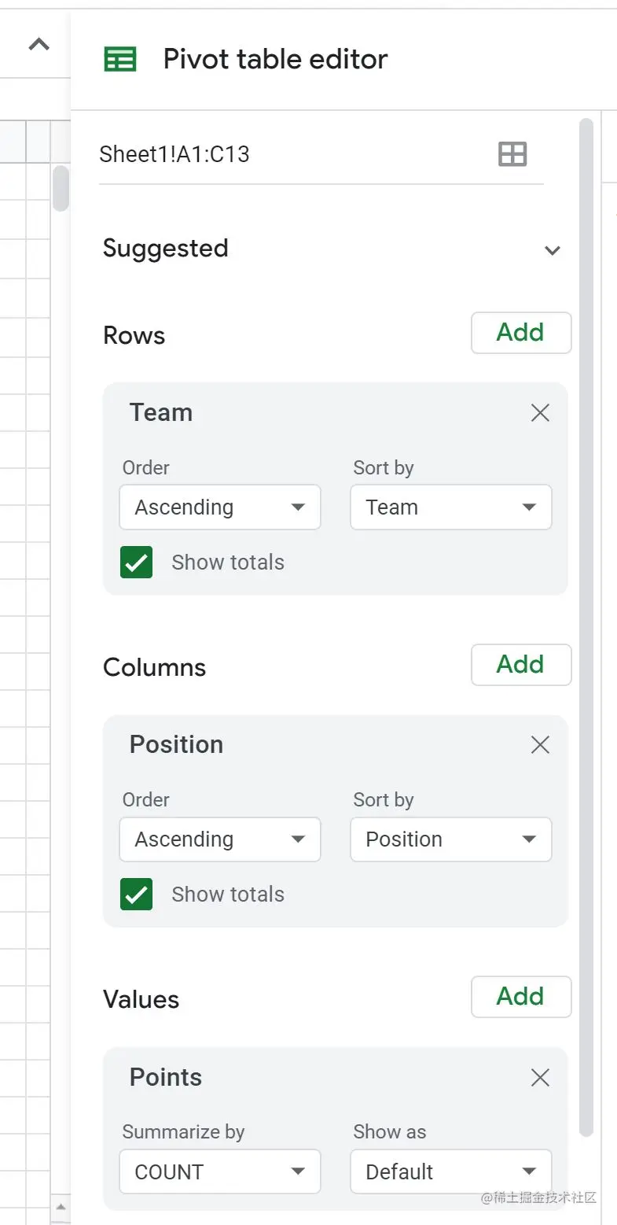Open the Sort by Position dropdown
Screen dimensions: 617x1225
tap(451, 839)
